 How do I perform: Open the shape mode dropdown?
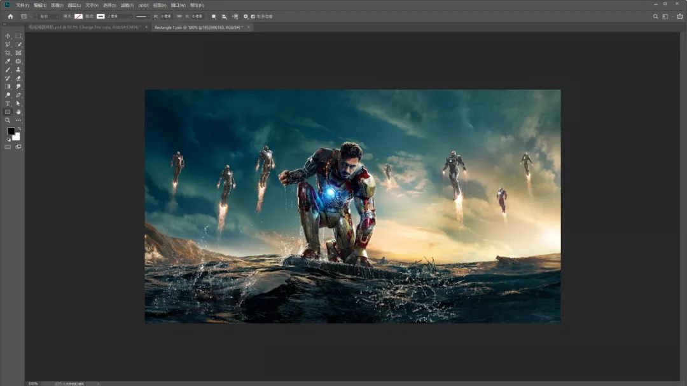click(x=48, y=17)
